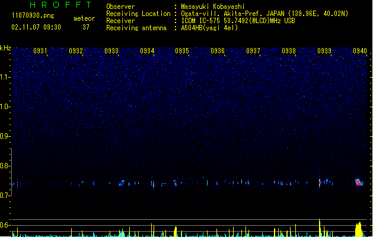Click the 0936 time marker
This screenshot has width=373, height=237.
[x=218, y=51]
